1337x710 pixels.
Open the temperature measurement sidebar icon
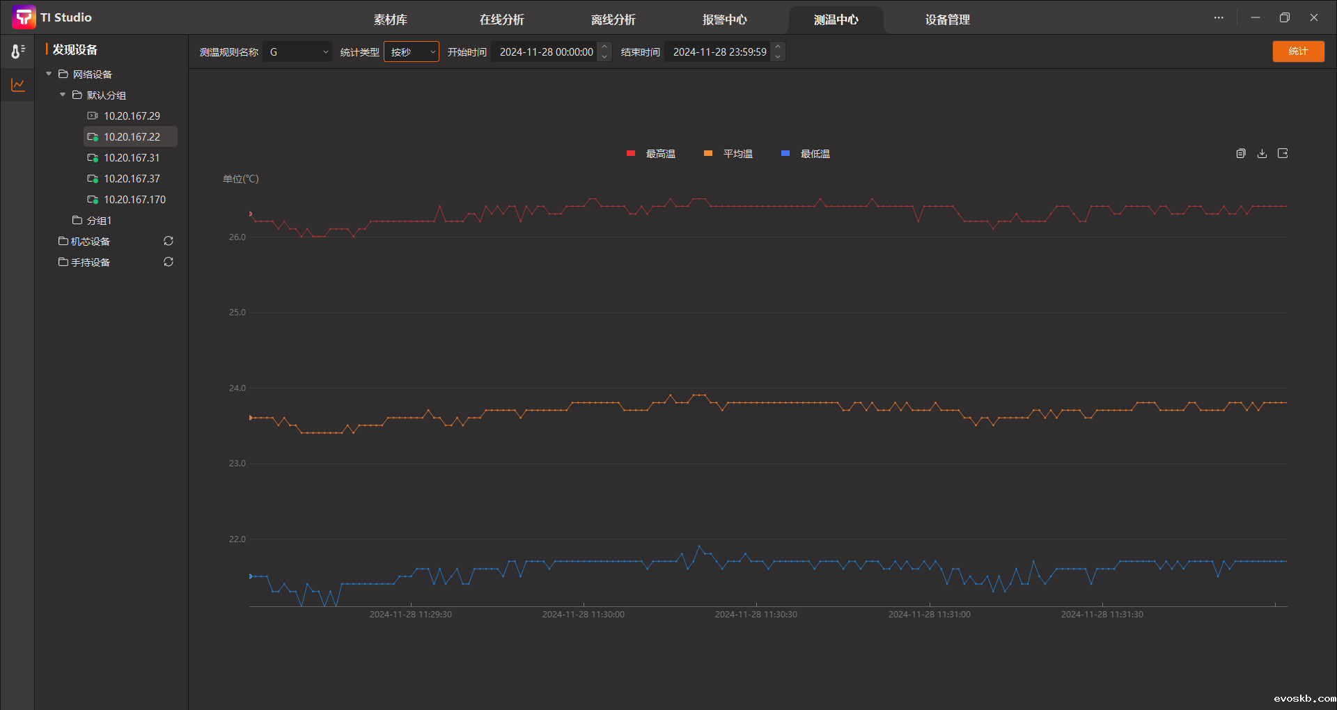click(x=17, y=51)
